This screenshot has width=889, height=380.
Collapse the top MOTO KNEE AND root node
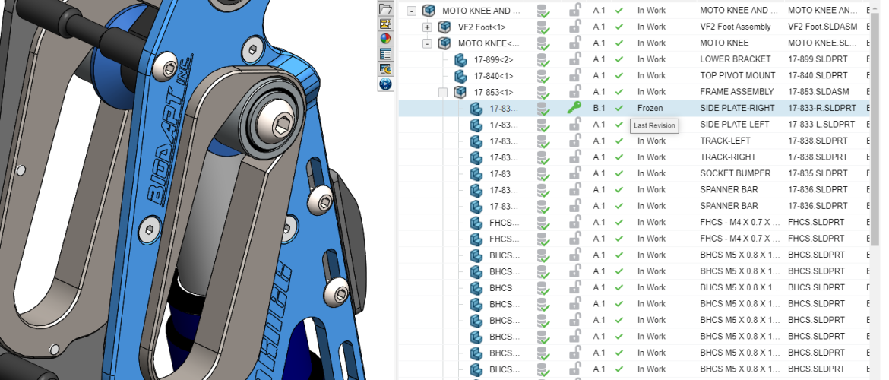click(411, 11)
